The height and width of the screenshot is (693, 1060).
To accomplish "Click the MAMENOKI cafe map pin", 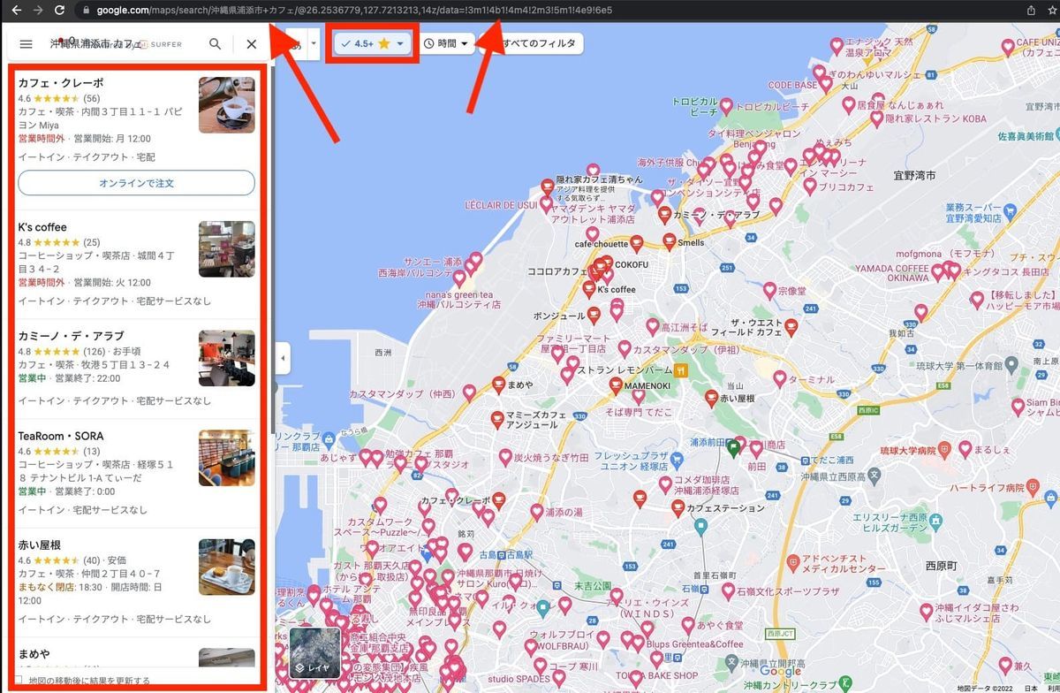I will click(615, 385).
